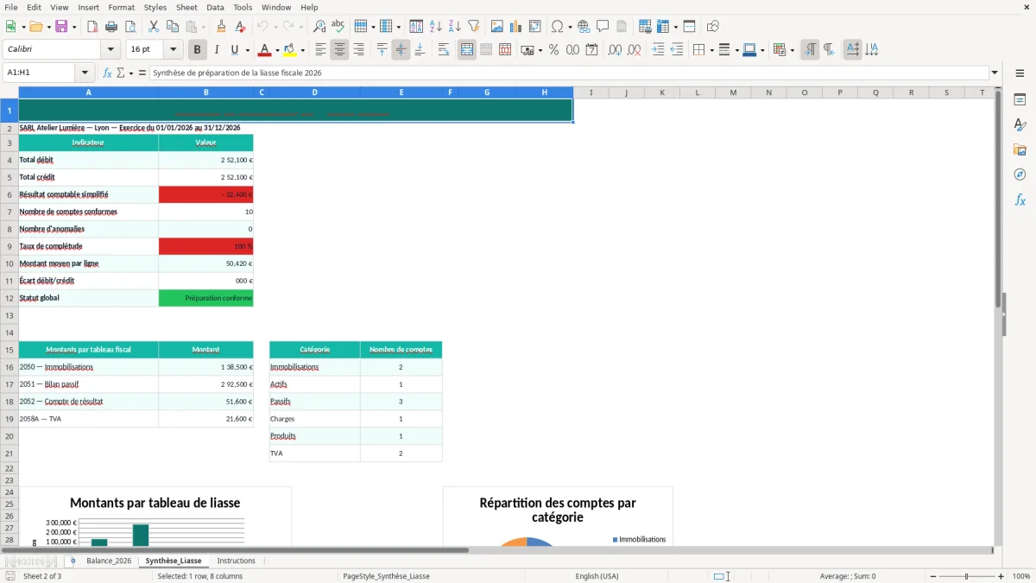Click the Save document icon

click(61, 27)
